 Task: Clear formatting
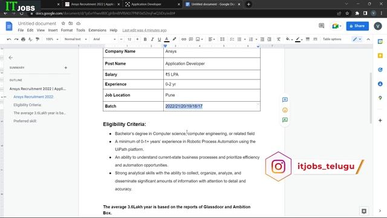(279, 39)
